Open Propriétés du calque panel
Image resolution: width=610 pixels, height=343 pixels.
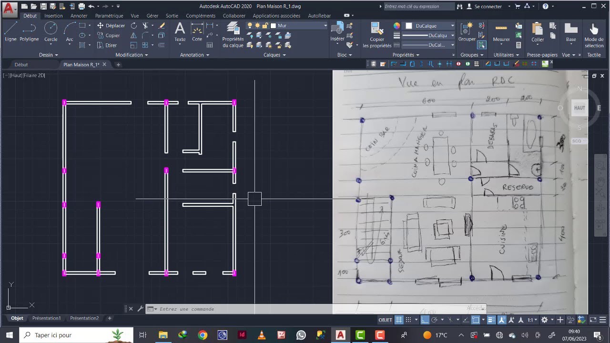click(233, 34)
